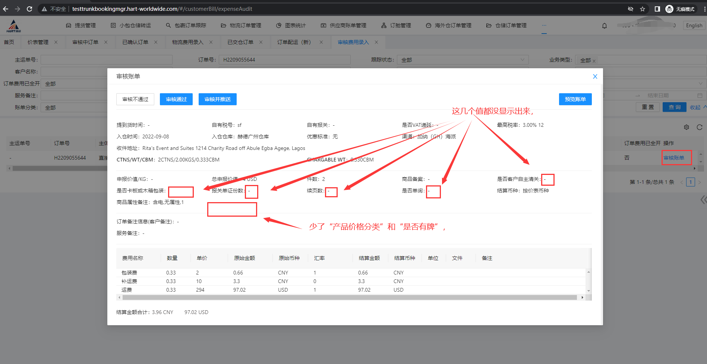Switch to the 物流费用录入 tab

(187, 42)
